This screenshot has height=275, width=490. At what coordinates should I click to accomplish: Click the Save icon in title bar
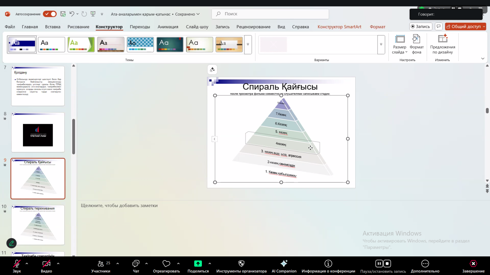click(x=63, y=14)
